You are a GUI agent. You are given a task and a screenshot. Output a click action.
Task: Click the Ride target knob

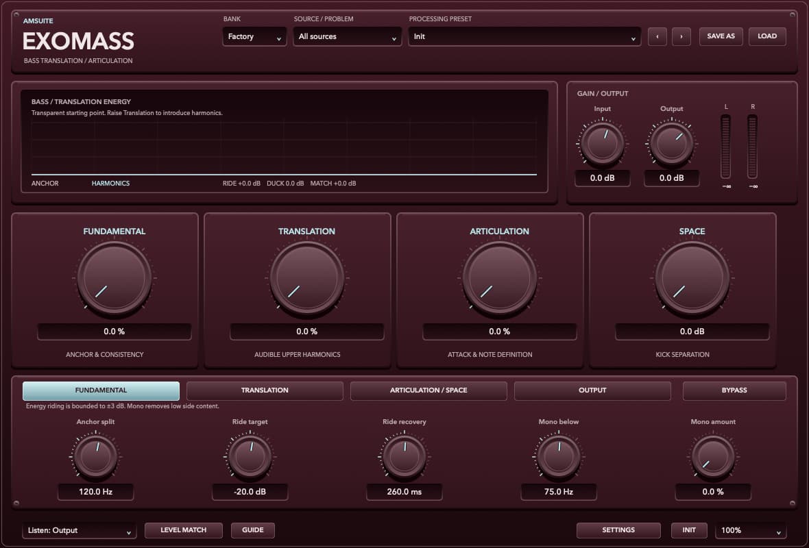[x=250, y=456]
